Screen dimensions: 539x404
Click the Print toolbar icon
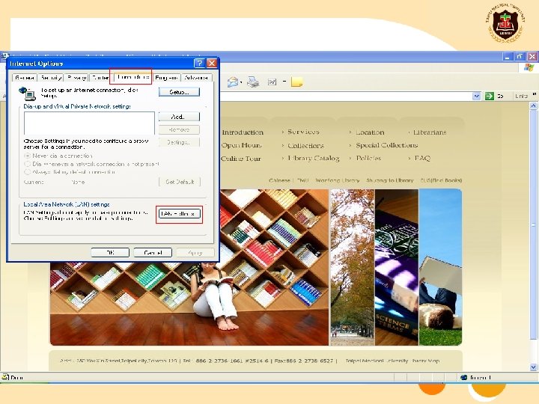click(x=253, y=82)
